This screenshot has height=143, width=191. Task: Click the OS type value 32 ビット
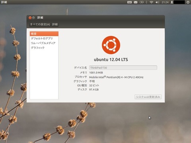(x=94, y=85)
